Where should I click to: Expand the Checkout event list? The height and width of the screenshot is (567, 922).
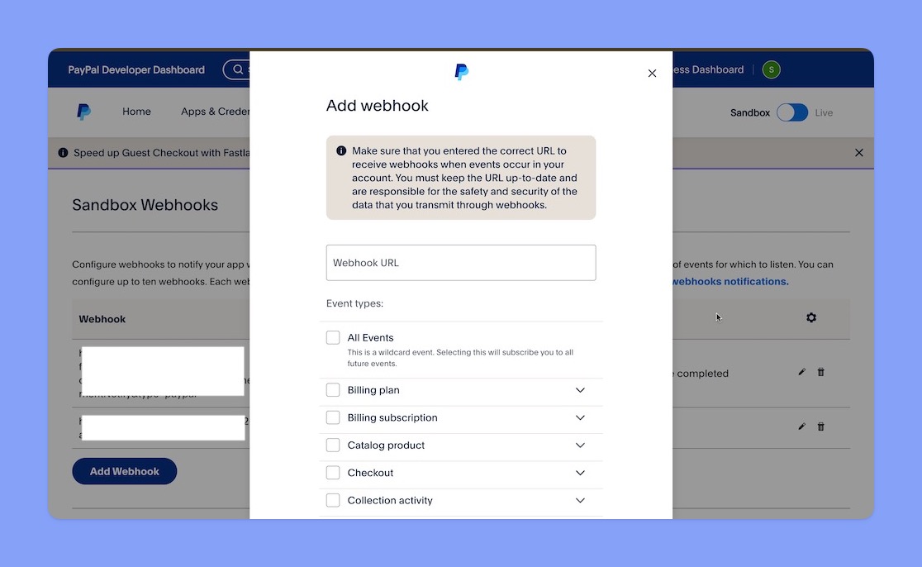pyautogui.click(x=580, y=473)
